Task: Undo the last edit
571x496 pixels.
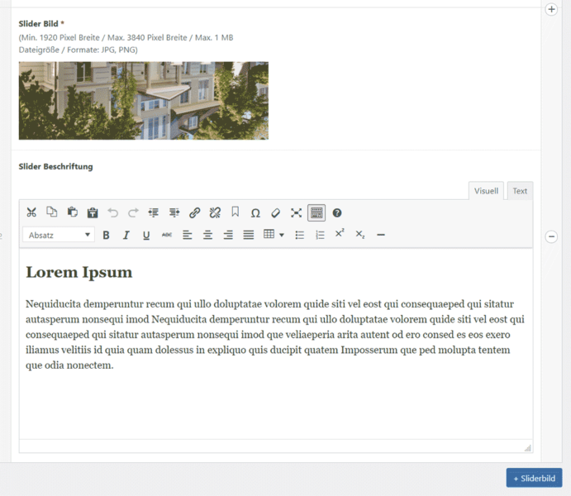Action: coord(113,212)
